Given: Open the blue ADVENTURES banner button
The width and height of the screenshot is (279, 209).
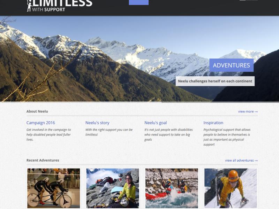Looking at the screenshot, I should 231,65.
